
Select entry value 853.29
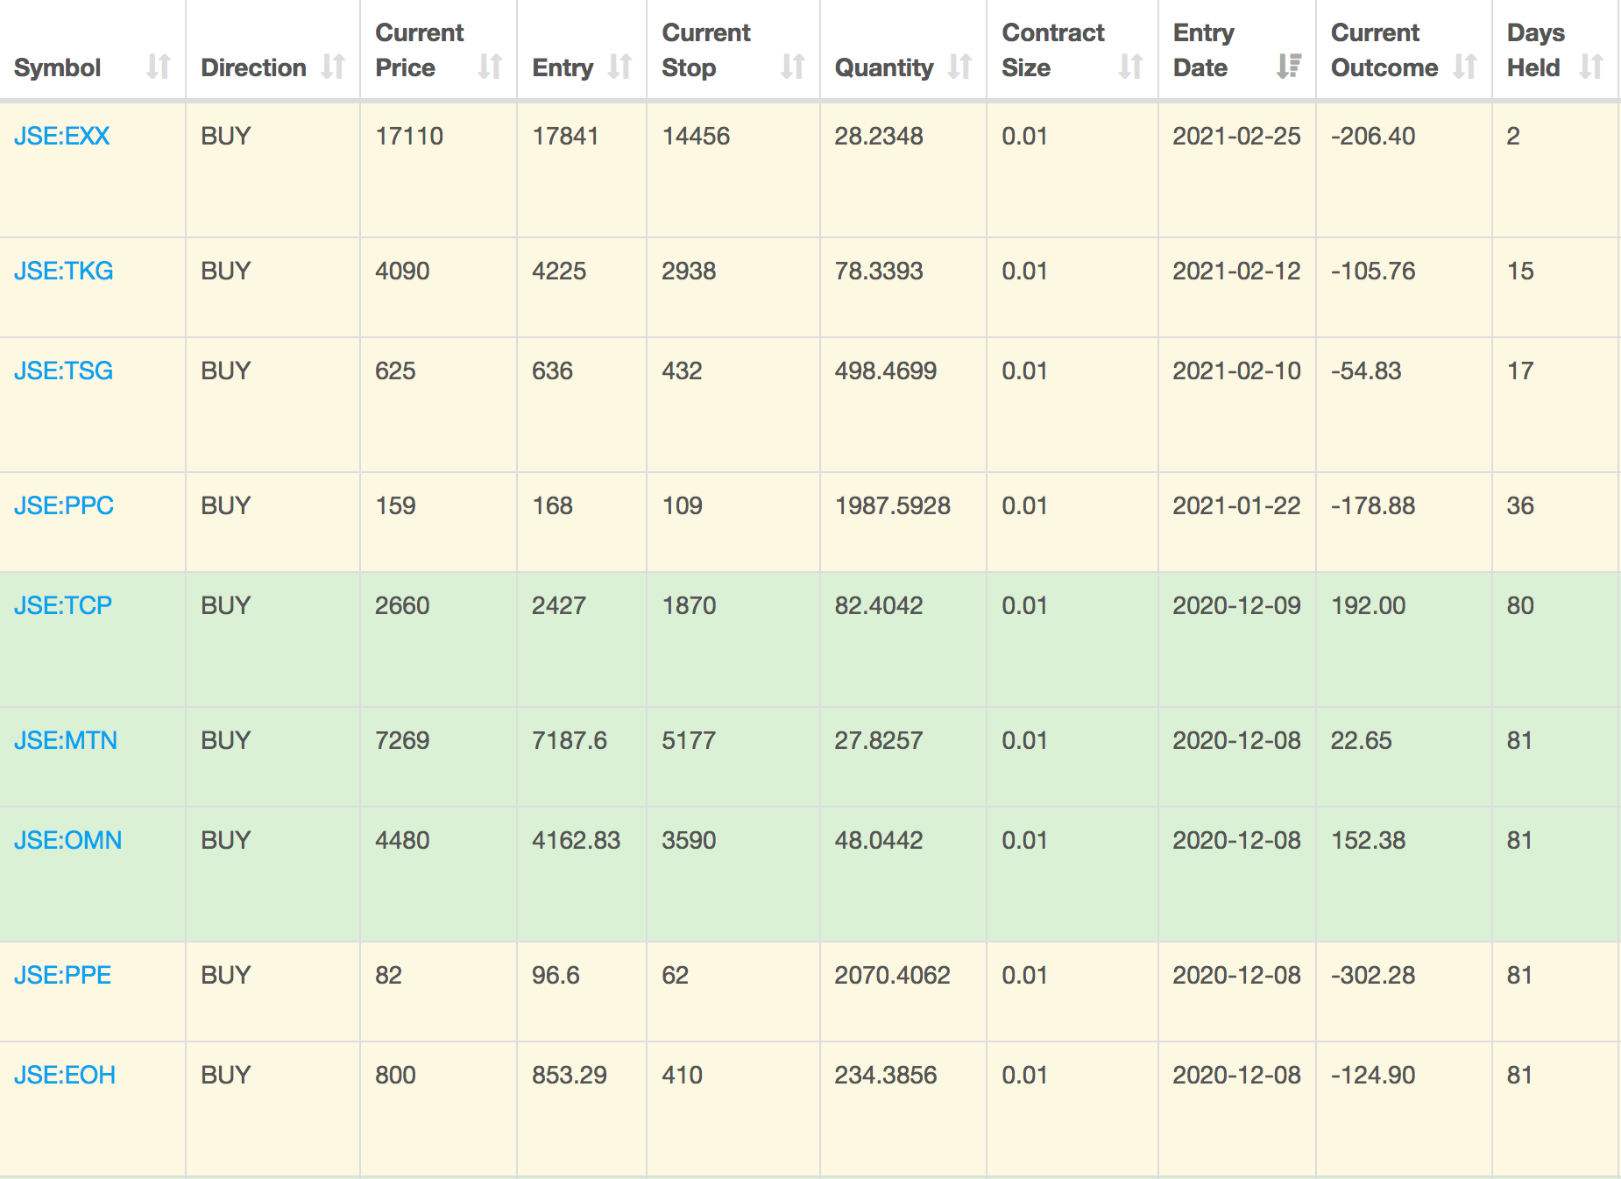pos(570,1075)
